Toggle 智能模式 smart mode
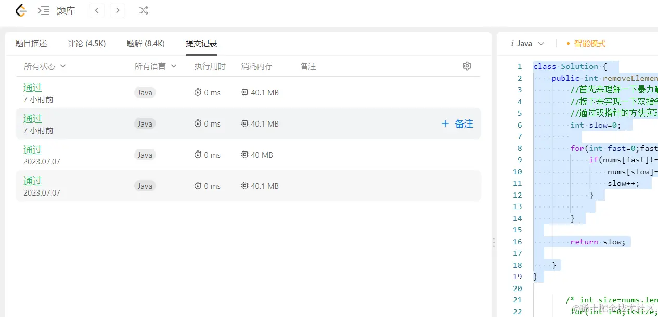 point(586,44)
